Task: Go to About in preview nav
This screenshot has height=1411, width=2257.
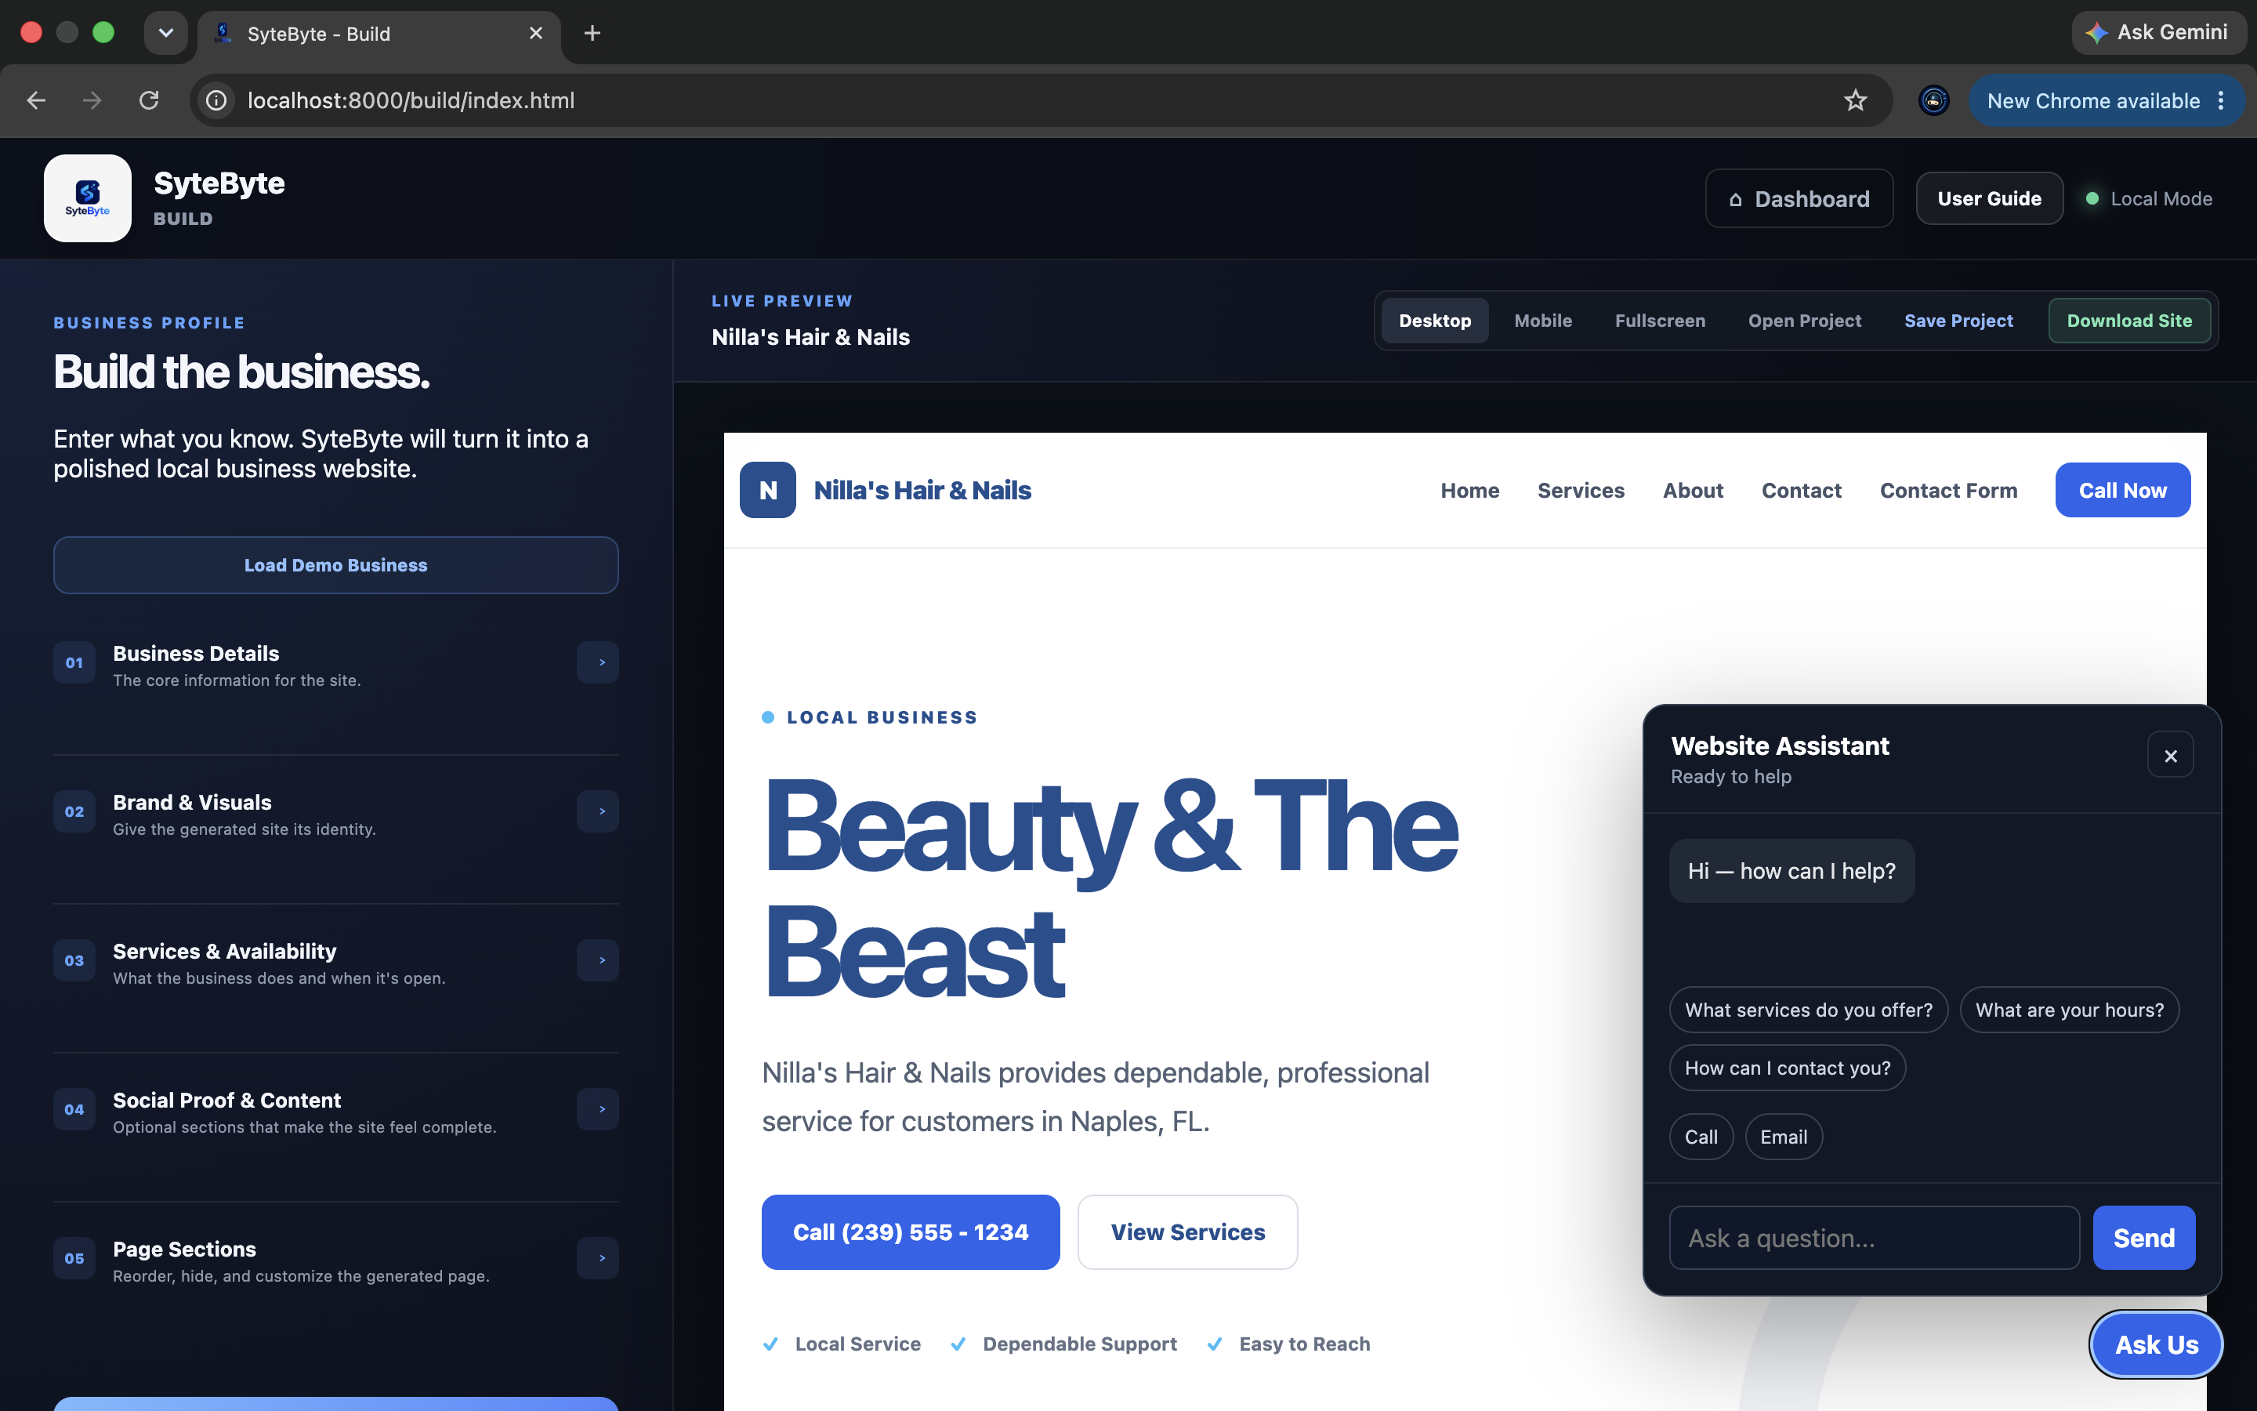Action: [x=1693, y=491]
